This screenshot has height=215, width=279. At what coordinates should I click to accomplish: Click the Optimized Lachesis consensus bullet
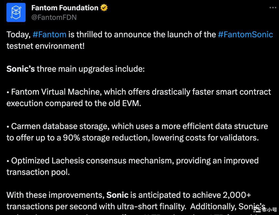[x=132, y=166]
